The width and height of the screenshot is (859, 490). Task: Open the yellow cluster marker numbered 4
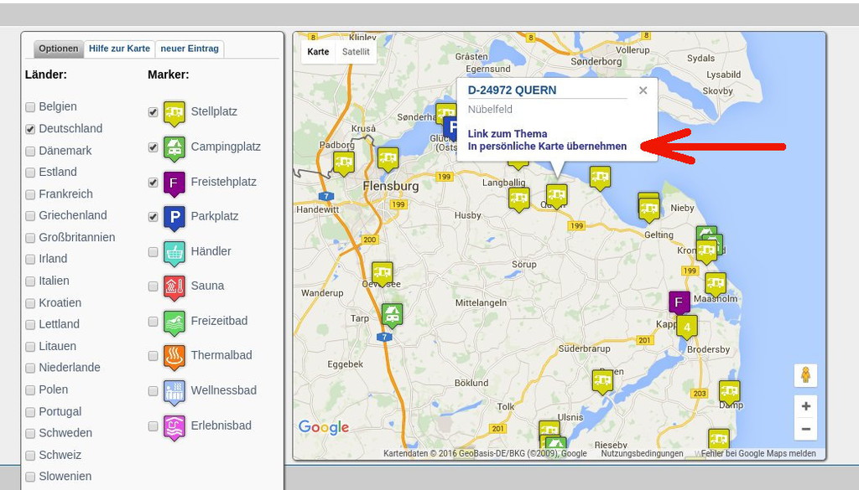tap(686, 328)
